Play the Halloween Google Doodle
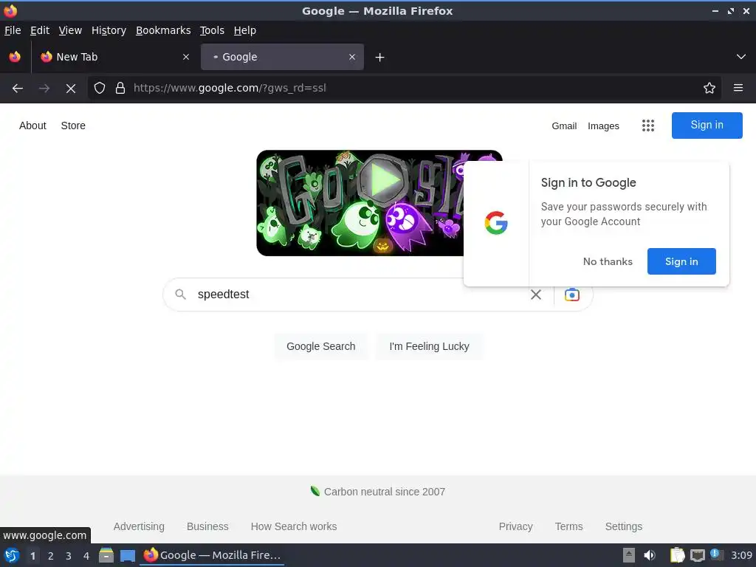756x567 pixels. (x=384, y=181)
